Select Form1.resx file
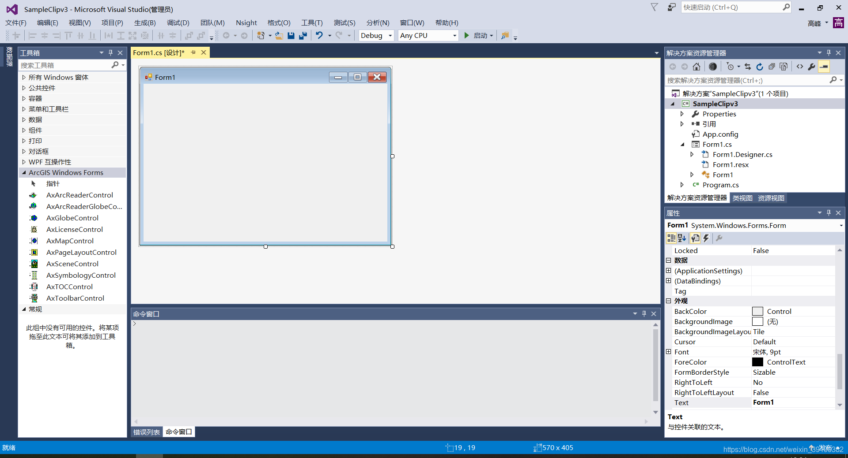The height and width of the screenshot is (458, 848). [731, 164]
